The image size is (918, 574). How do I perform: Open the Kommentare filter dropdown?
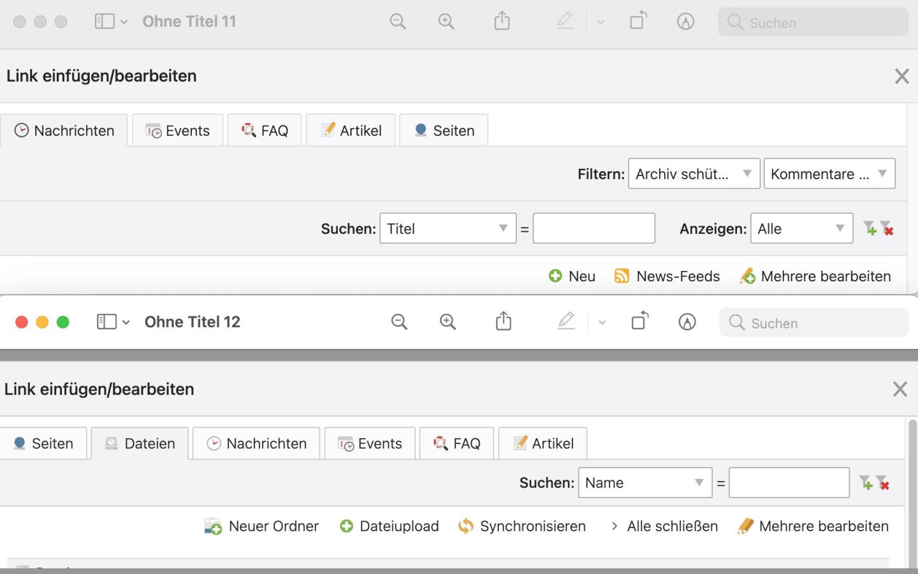(x=829, y=174)
